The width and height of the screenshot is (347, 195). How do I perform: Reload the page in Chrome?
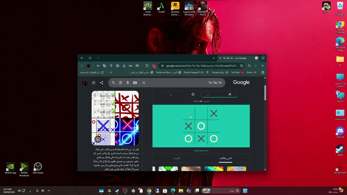click(x=249, y=66)
